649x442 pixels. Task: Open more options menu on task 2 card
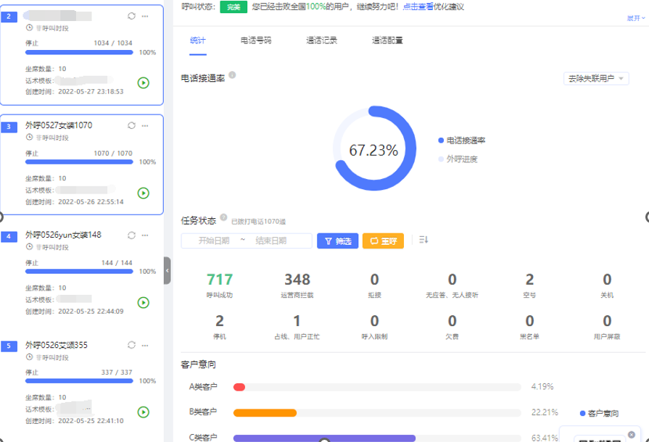pos(145,16)
